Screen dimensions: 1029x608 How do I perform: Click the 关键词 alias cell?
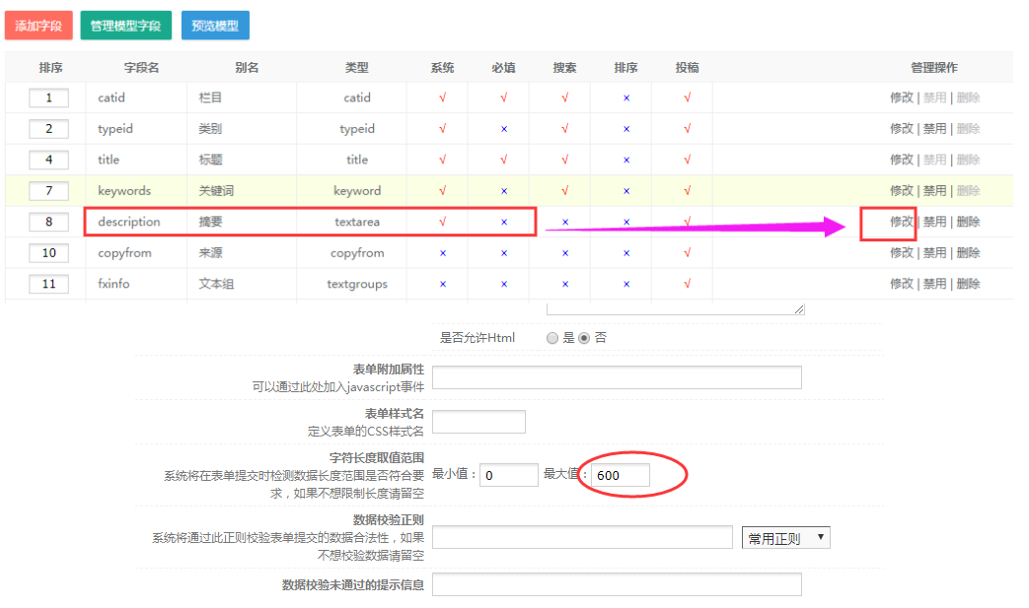tap(217, 190)
